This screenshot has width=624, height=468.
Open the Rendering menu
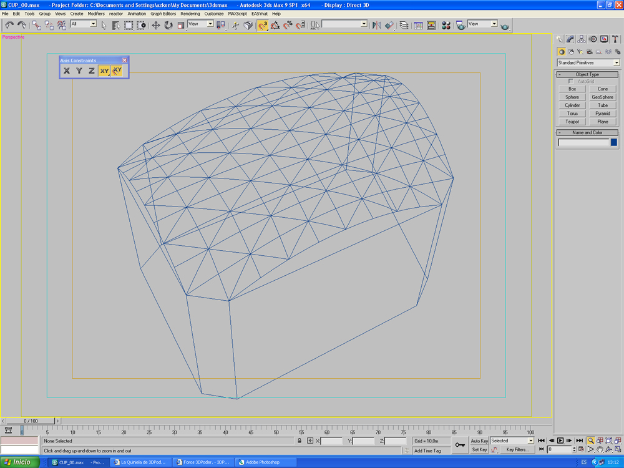[190, 14]
